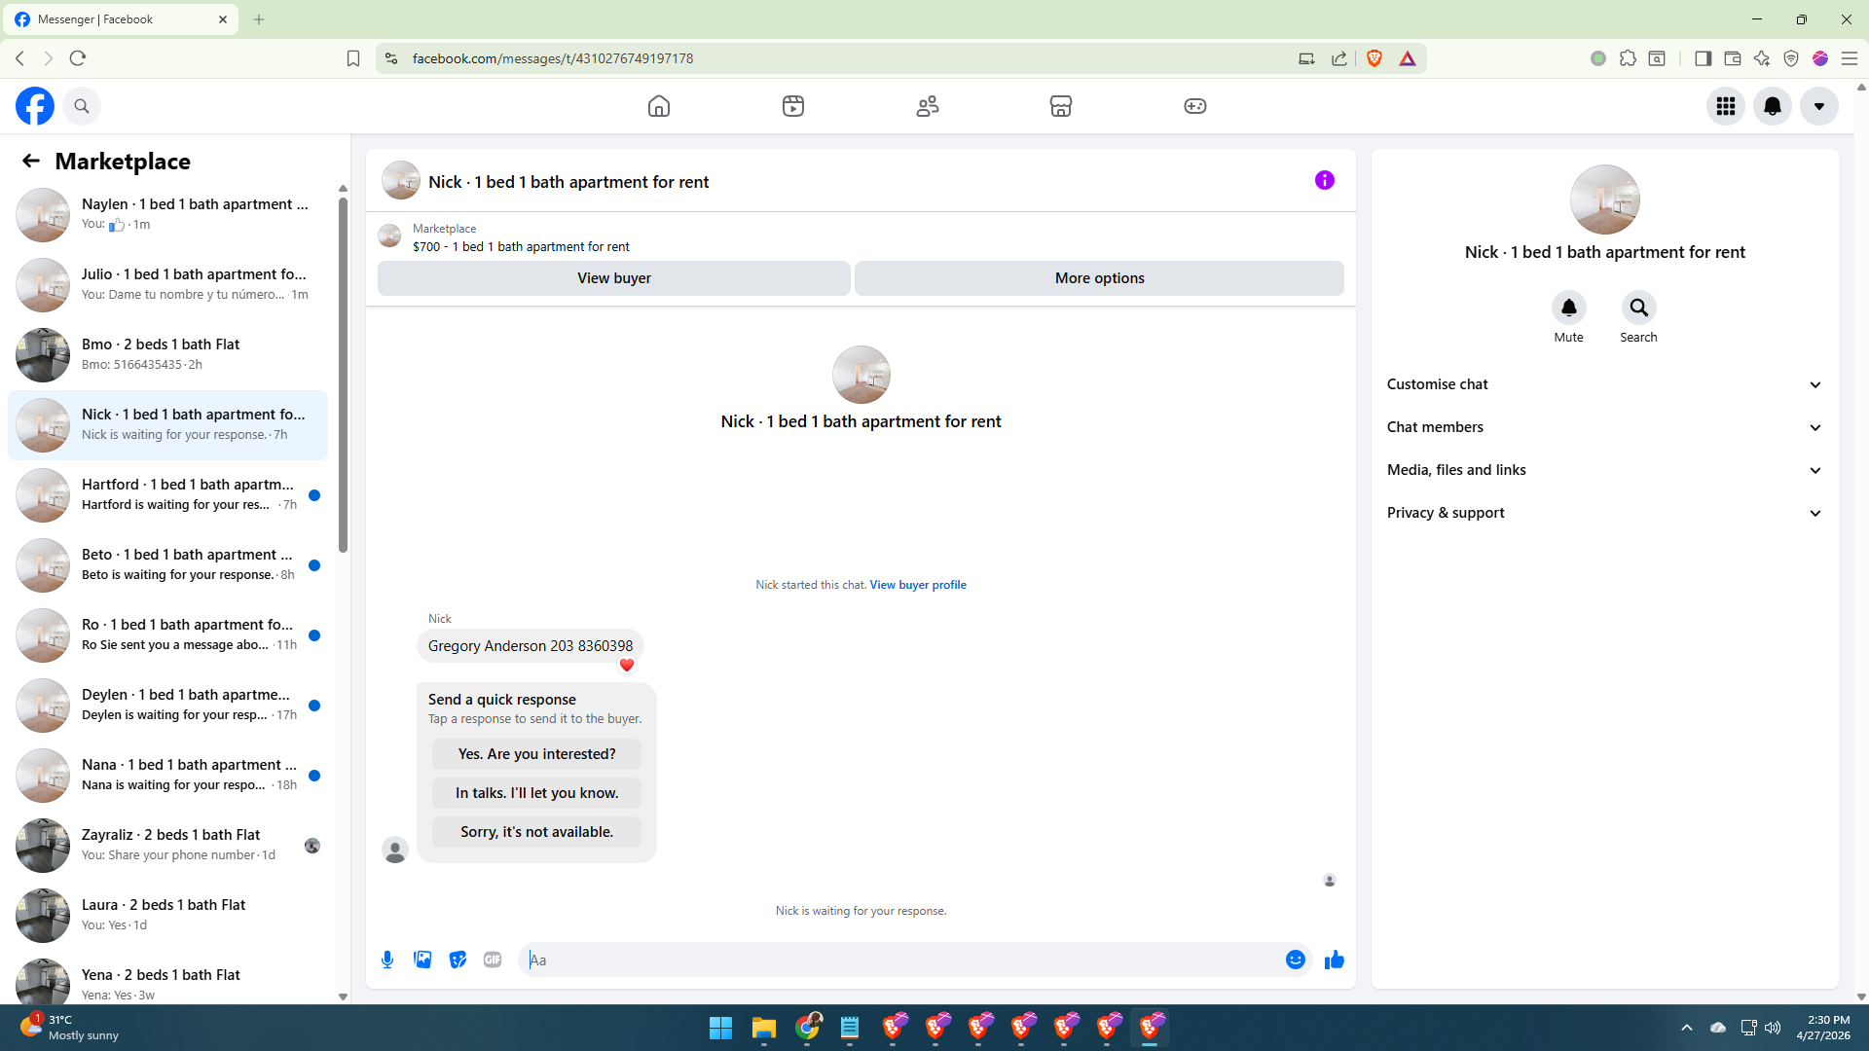Click the More options button
The width and height of the screenshot is (1869, 1051).
1100,278
